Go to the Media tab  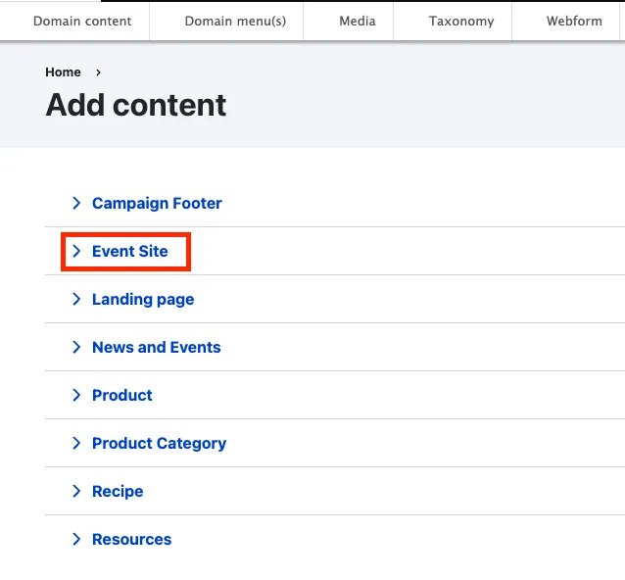358,21
